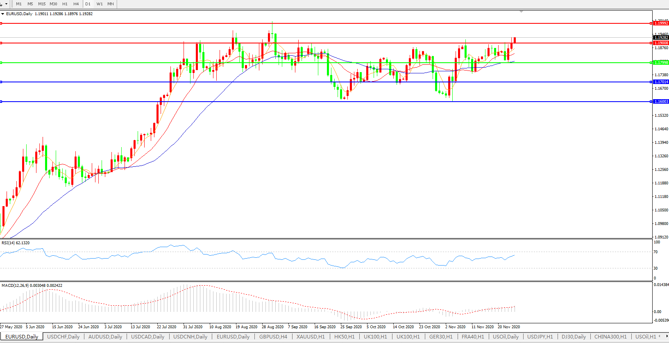Click the RSI(14) indicator label
This screenshot has width=669, height=343.
coord(16,243)
